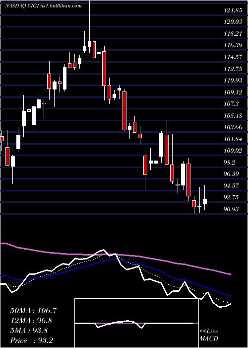
Task: Click the 90.93 price axis label
Action: click(231, 209)
